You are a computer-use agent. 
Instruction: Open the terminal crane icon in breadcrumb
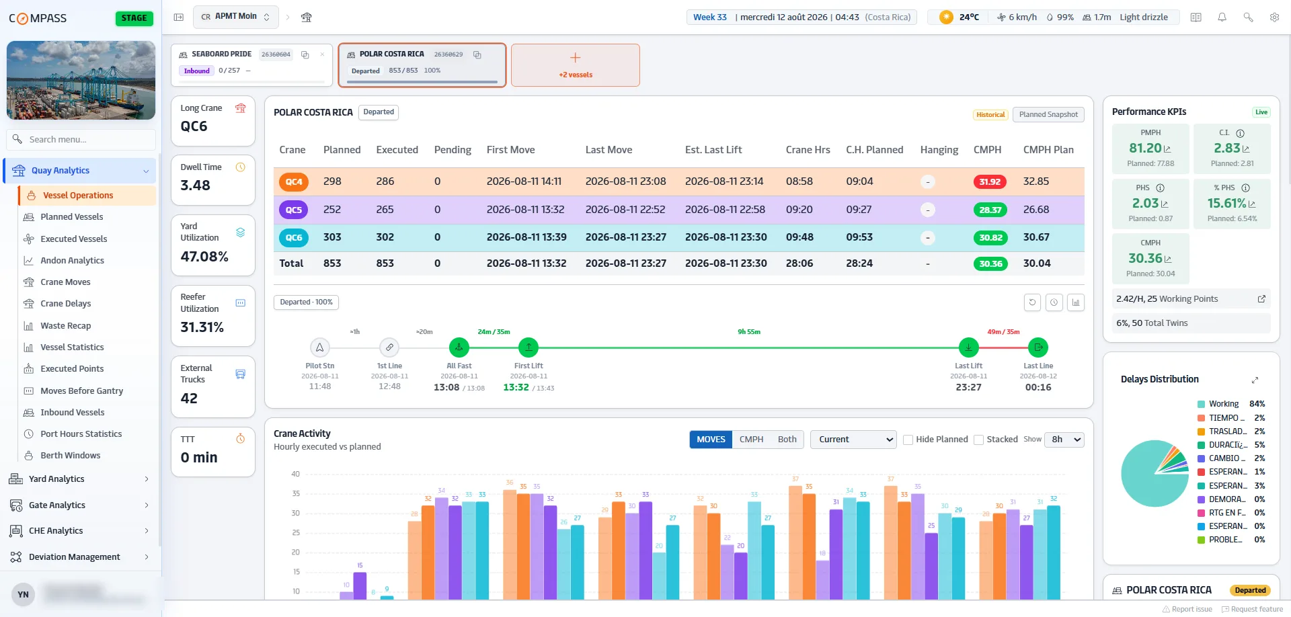(306, 17)
